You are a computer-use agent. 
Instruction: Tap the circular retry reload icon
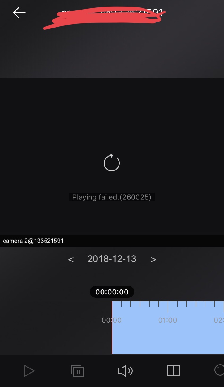112,163
